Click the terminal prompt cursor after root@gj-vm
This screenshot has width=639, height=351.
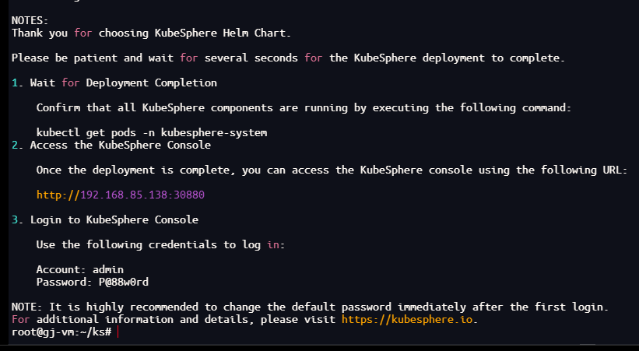coord(119,332)
